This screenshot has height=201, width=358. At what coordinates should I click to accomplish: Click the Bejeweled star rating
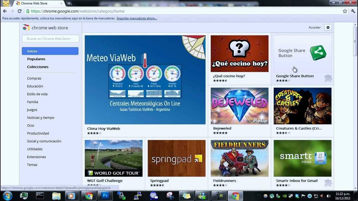coord(220,133)
